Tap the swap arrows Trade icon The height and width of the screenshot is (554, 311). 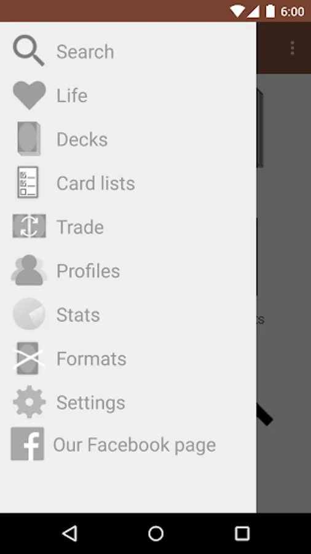29,226
